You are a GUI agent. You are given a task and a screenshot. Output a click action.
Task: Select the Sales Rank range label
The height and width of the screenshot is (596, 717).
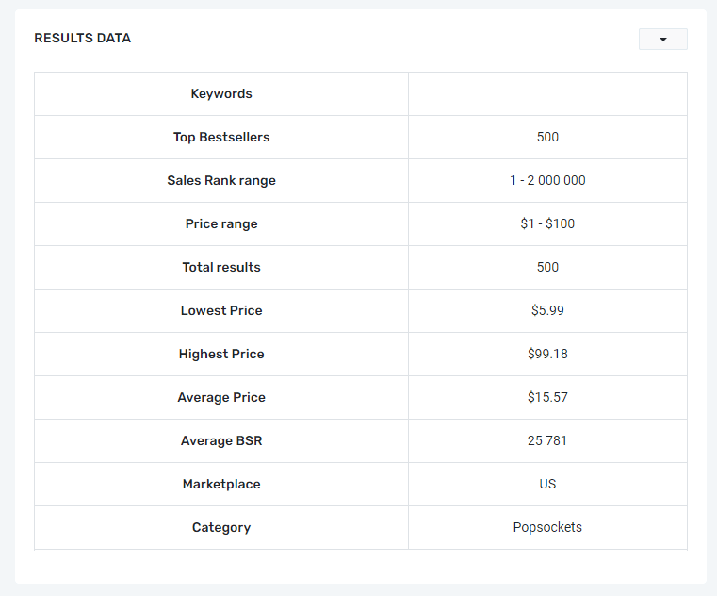tap(221, 180)
